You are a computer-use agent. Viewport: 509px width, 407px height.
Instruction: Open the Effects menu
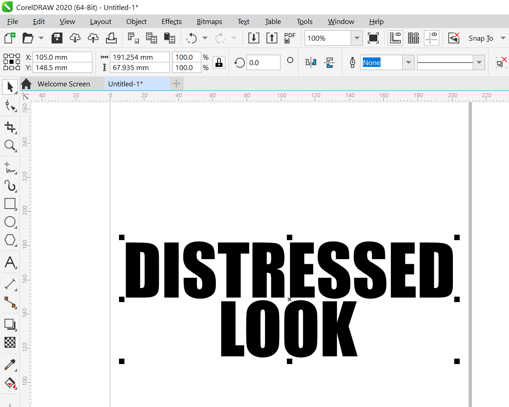click(x=172, y=21)
